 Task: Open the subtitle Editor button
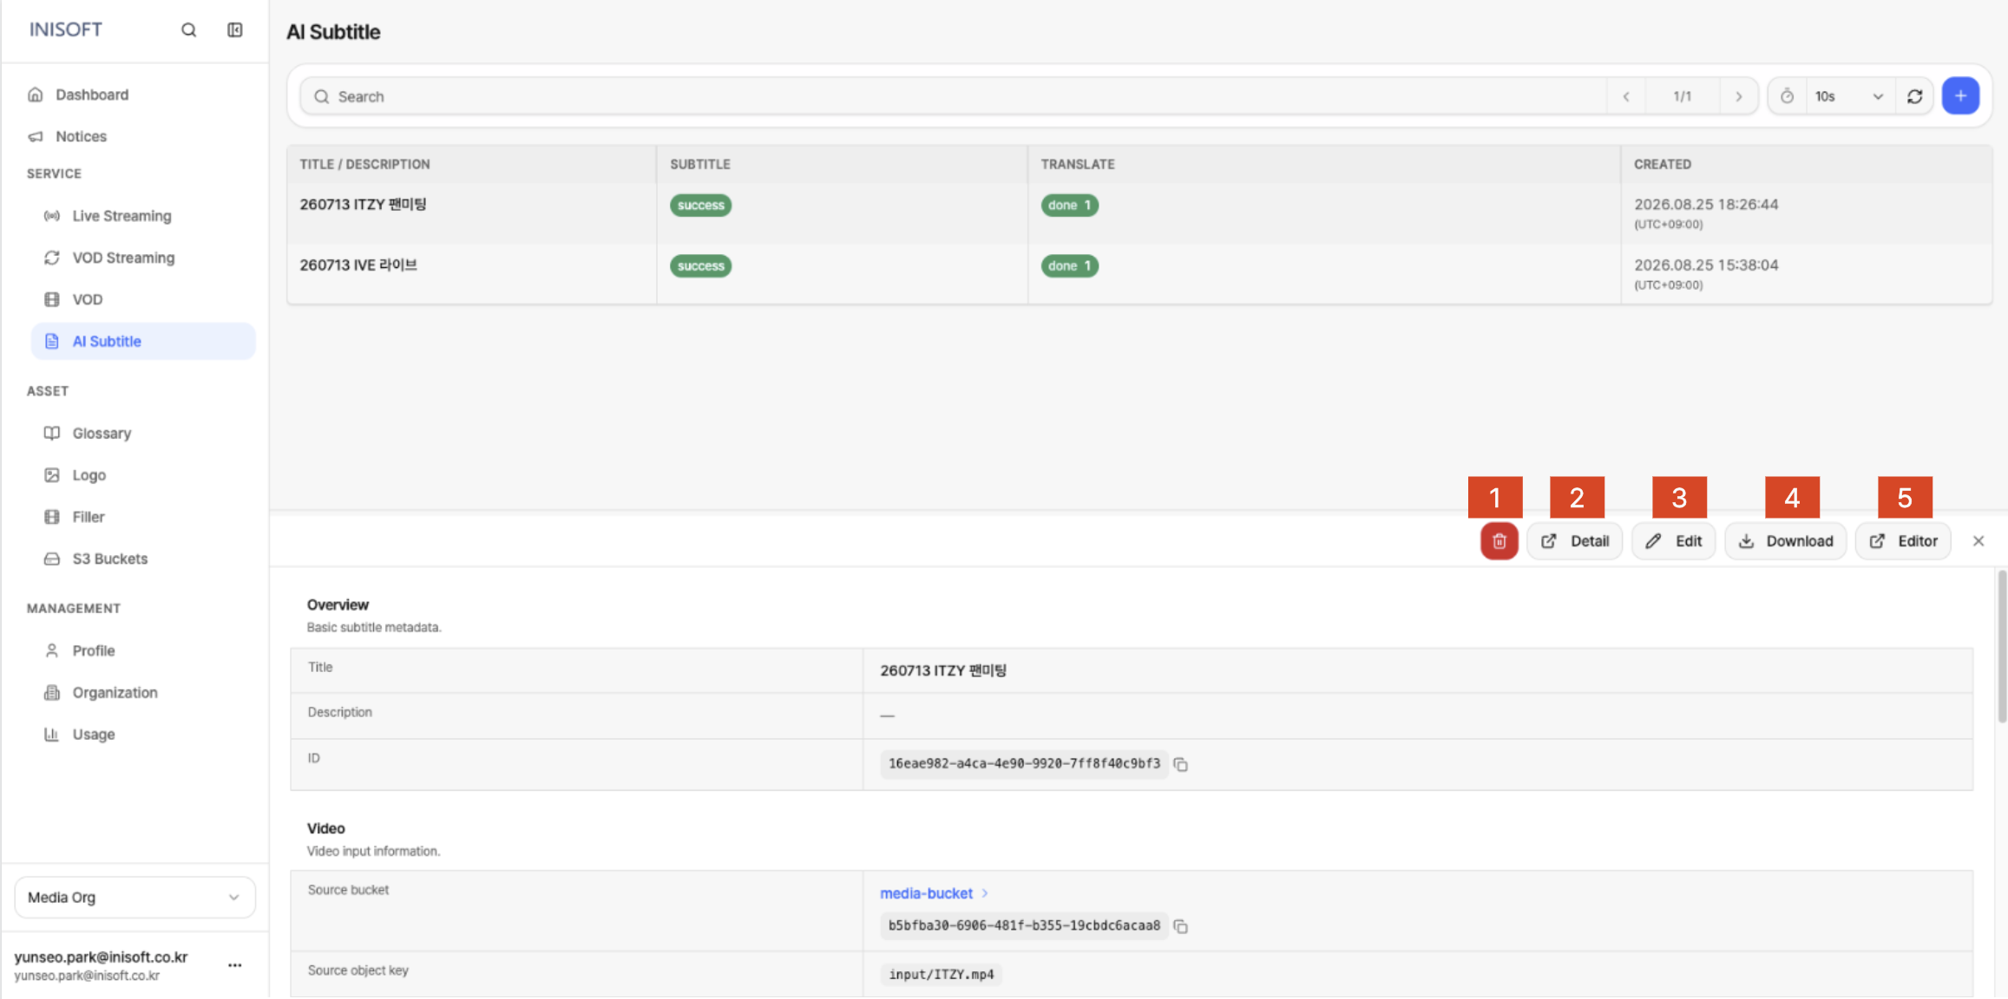(x=1903, y=541)
